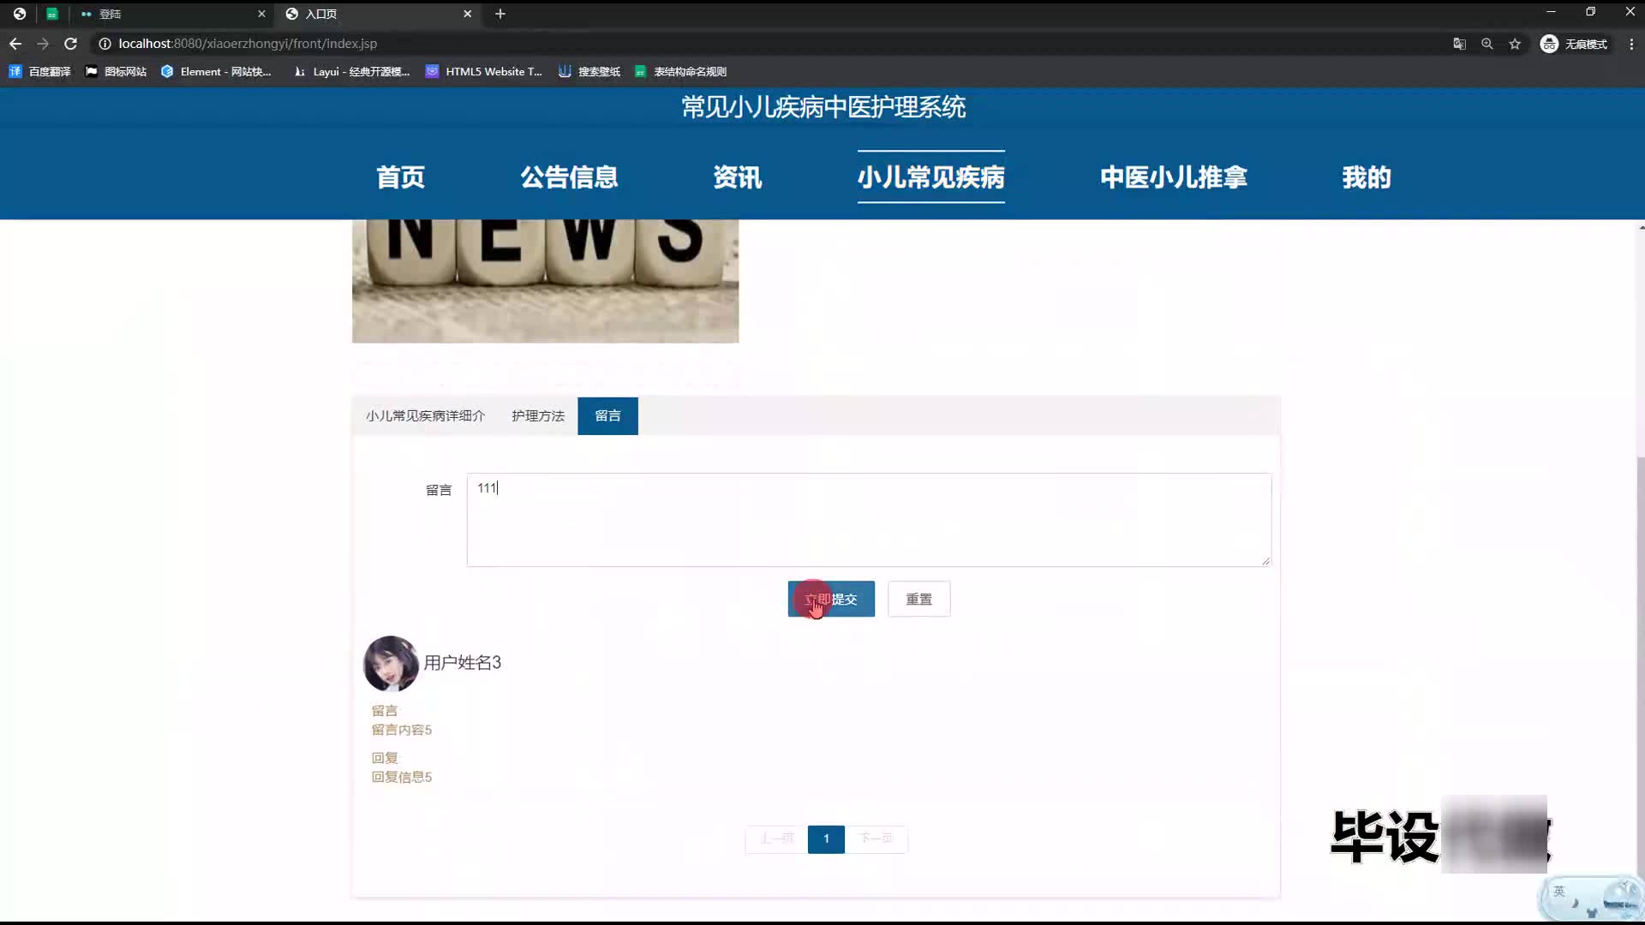This screenshot has width=1645, height=925.
Task: Click the translate page icon
Action: tap(1459, 44)
